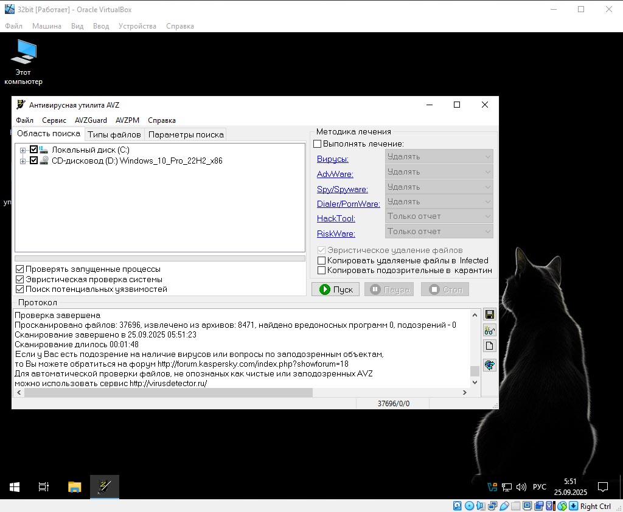Viewport: 623px width, 512px height.
Task: Switch to the 'Типы файлов' tab
Action: point(114,134)
